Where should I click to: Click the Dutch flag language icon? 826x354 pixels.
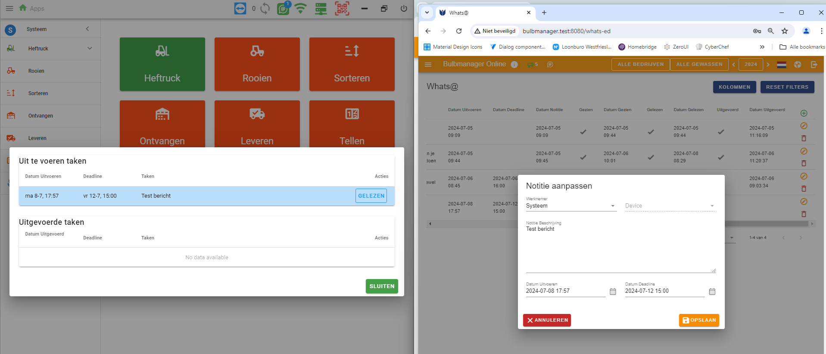pos(781,65)
